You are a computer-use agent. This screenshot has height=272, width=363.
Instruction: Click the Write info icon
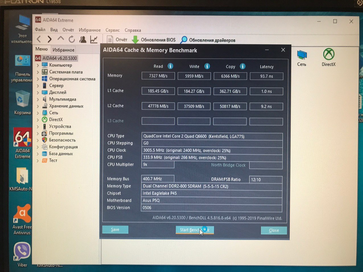207,66
